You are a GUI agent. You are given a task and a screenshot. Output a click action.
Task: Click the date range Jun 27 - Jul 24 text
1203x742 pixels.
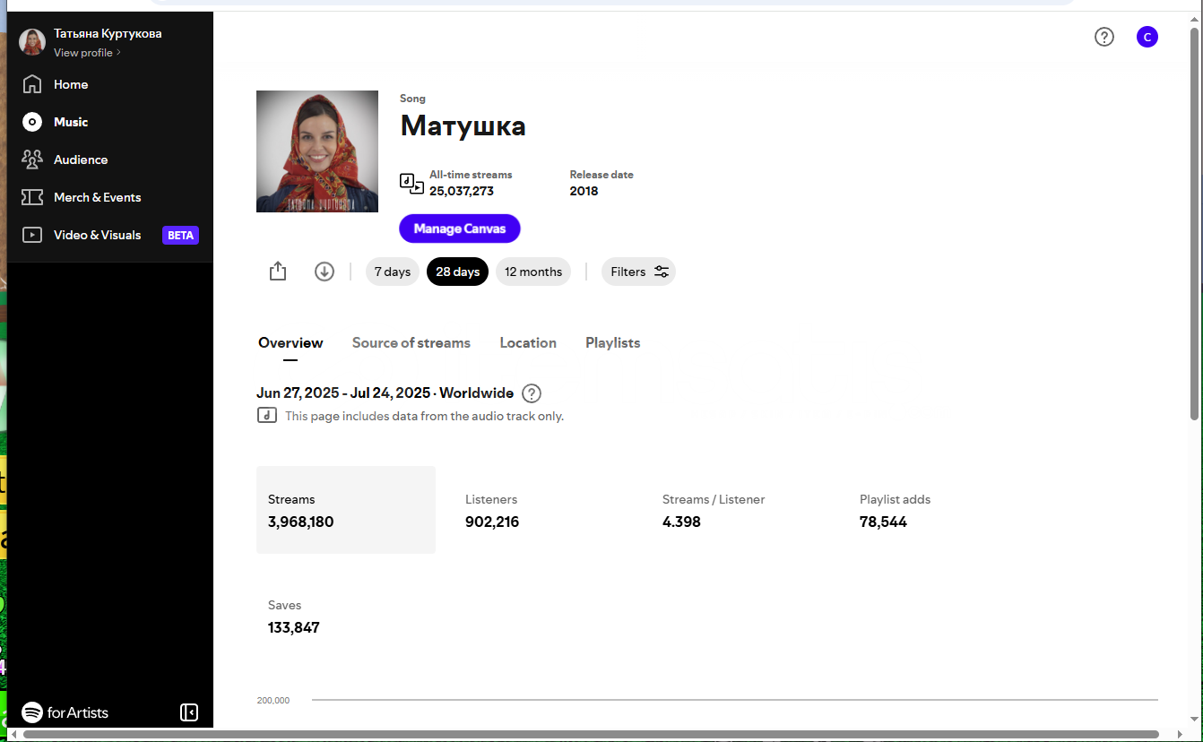click(x=343, y=393)
